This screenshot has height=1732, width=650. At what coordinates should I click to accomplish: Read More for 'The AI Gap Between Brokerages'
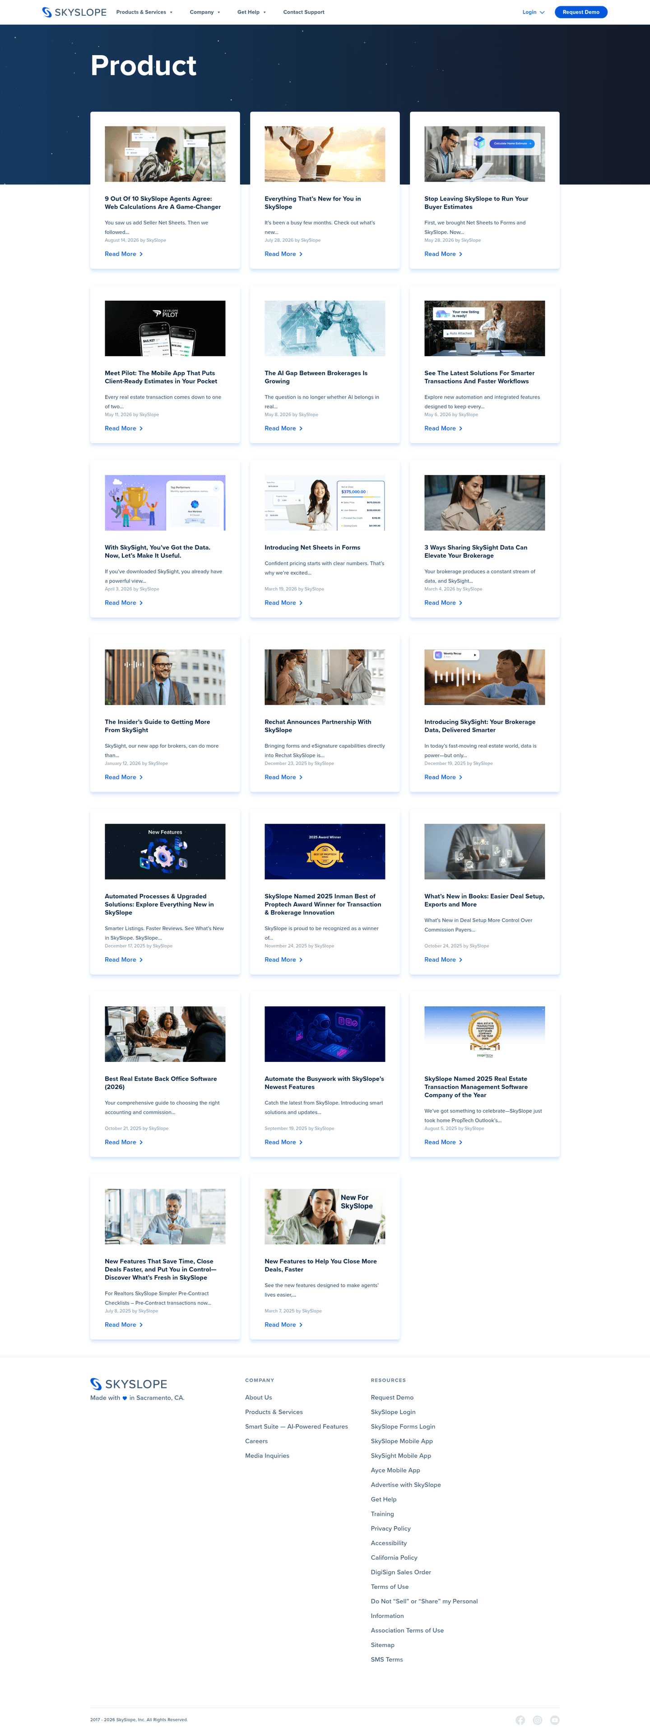tap(283, 428)
